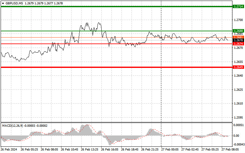Select the GBPUSD,M5 symbol title
Image resolution: width=245 pixels, height=153 pixels.
pyautogui.click(x=14, y=3)
